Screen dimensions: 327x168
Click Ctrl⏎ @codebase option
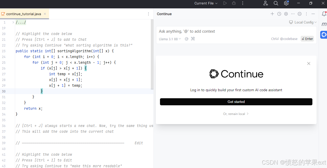[284, 39]
